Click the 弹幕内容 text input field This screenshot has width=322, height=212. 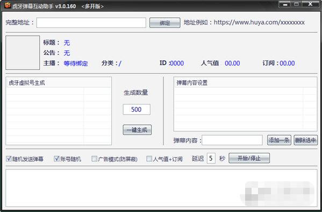[232, 140]
